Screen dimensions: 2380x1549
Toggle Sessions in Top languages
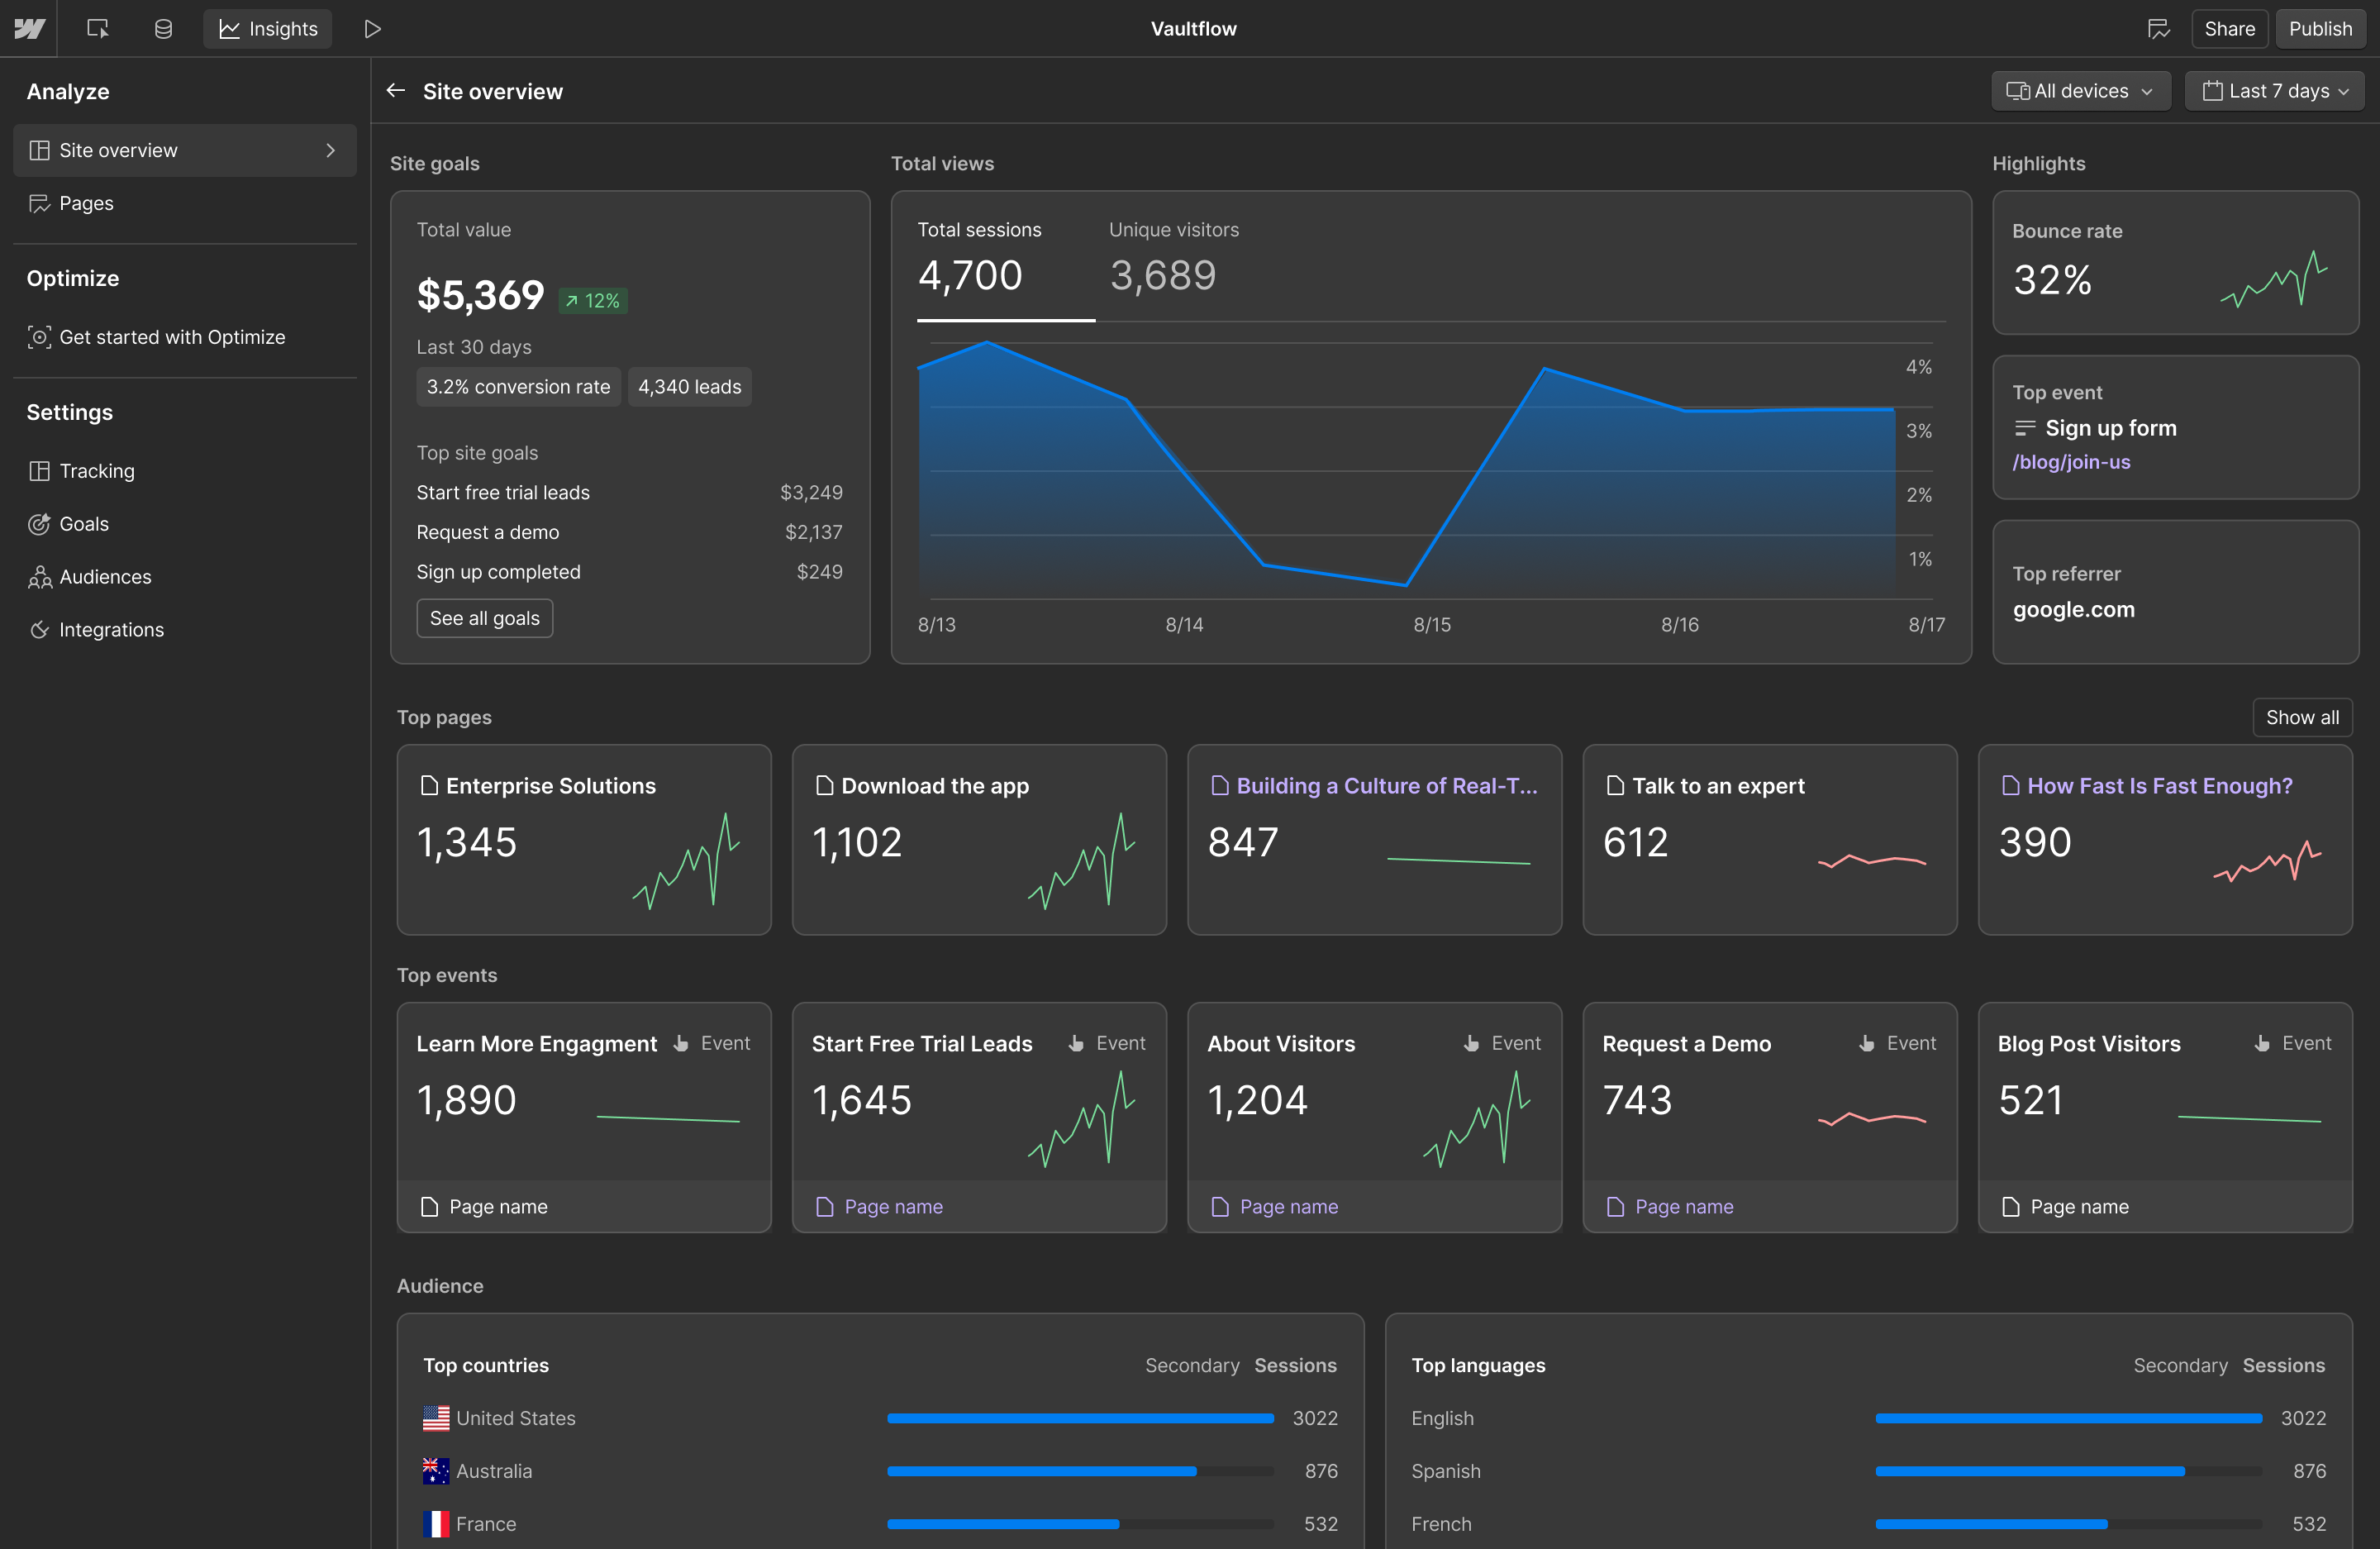pyautogui.click(x=2283, y=1365)
